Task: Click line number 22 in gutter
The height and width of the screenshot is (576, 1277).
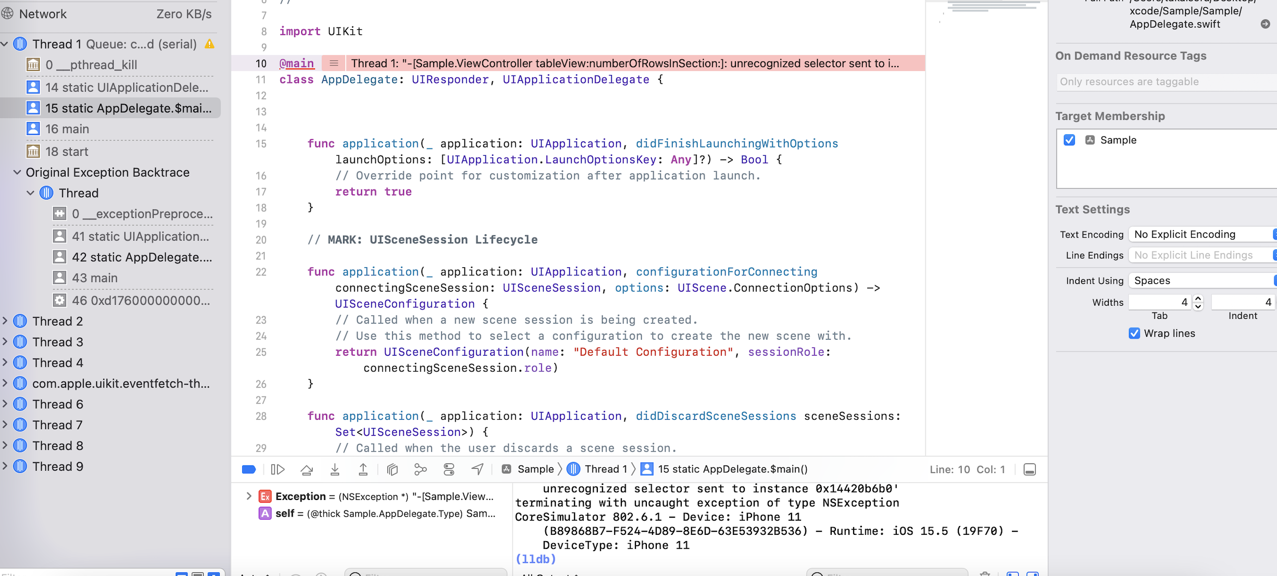Action: [261, 272]
